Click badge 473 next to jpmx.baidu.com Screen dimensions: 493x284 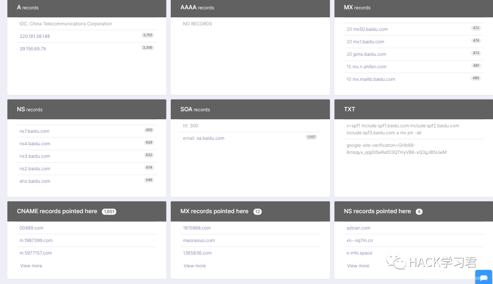(476, 53)
